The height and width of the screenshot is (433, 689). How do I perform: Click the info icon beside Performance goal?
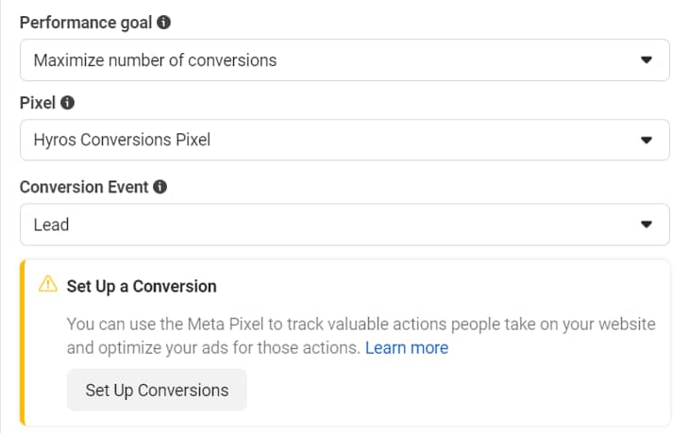pos(164,23)
